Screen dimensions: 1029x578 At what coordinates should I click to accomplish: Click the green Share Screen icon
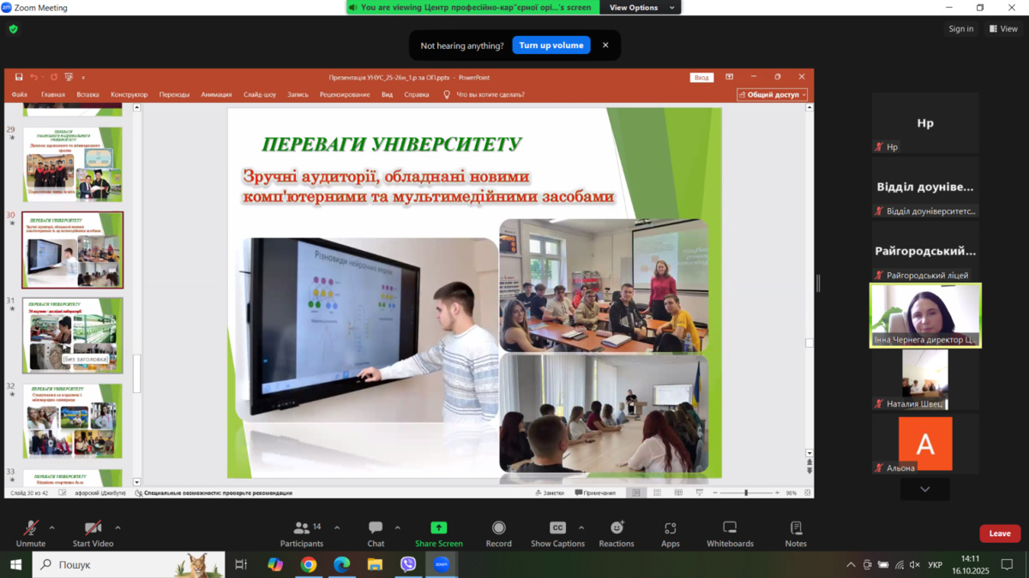(x=438, y=527)
